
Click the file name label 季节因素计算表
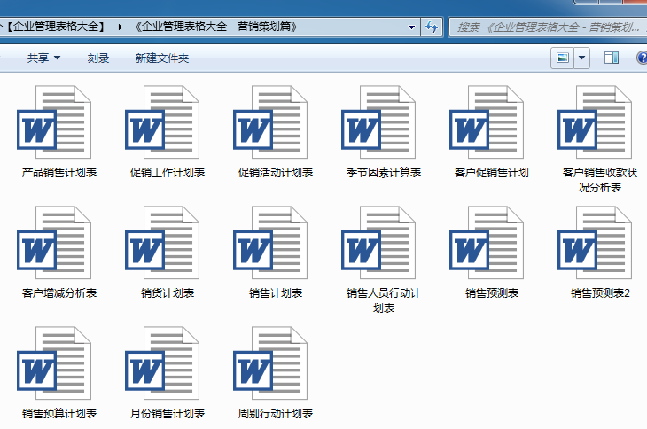(384, 173)
